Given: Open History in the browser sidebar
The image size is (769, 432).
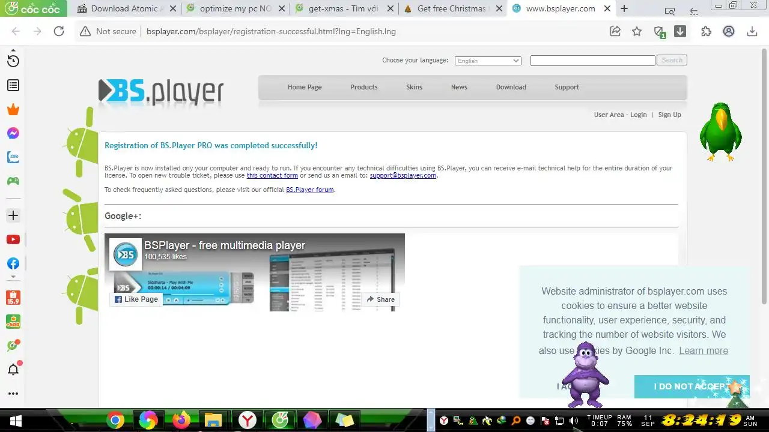Looking at the screenshot, I should pos(13,61).
